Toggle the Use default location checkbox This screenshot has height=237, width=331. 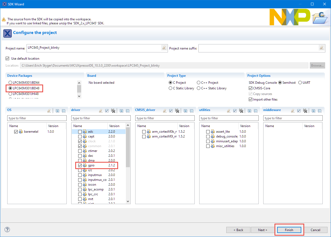[x=7, y=59]
